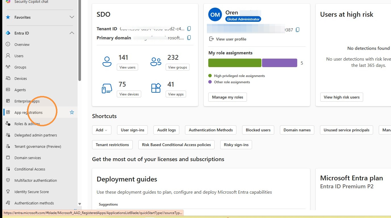Click the single-person icon beside 141
The width and height of the screenshot is (391, 218).
[x=107, y=61]
